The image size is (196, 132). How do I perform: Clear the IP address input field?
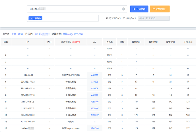tap(123, 9)
